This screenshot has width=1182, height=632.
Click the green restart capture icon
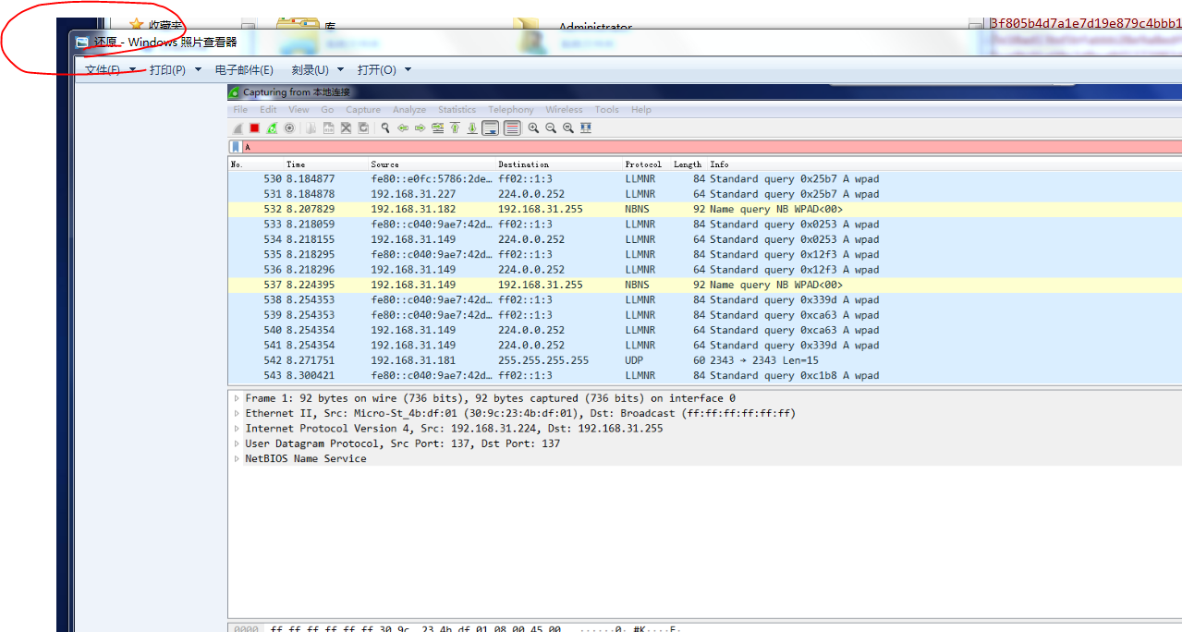point(272,128)
